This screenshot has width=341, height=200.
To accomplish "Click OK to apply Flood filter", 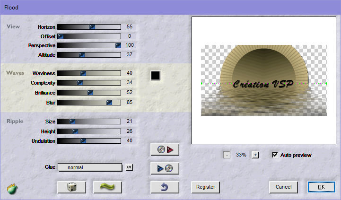I will (322, 187).
